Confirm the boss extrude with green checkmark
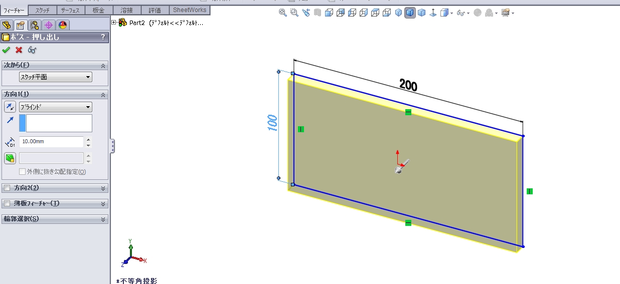This screenshot has height=284, width=620. 6,50
